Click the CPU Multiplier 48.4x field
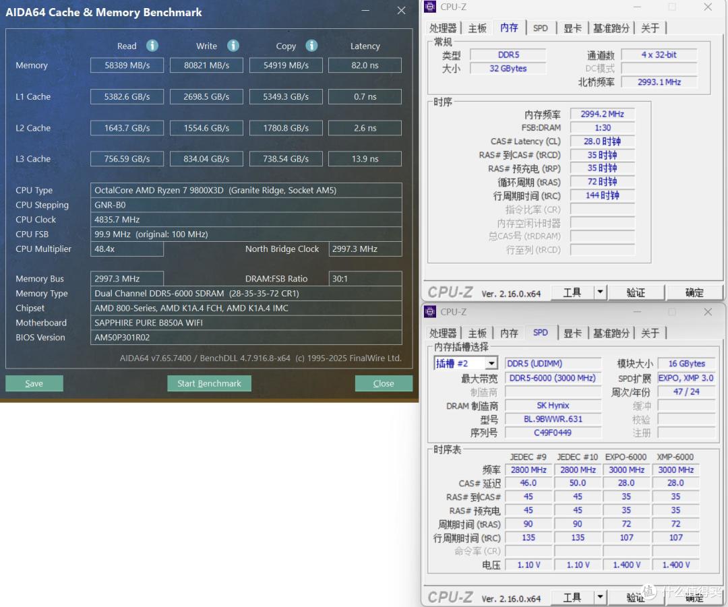This screenshot has height=607, width=728. coord(127,249)
